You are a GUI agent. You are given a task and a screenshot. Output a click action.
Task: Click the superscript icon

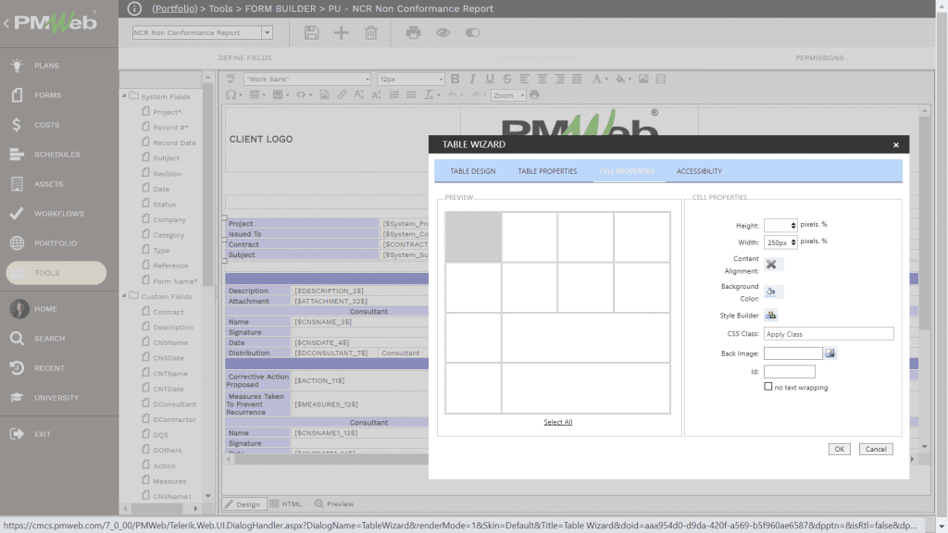point(359,95)
